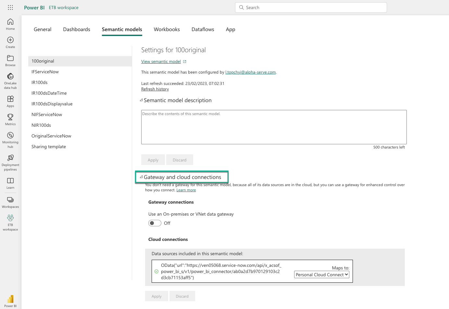
Task: Open the Personal Cloud Connection dropdown
Action: pyautogui.click(x=321, y=275)
